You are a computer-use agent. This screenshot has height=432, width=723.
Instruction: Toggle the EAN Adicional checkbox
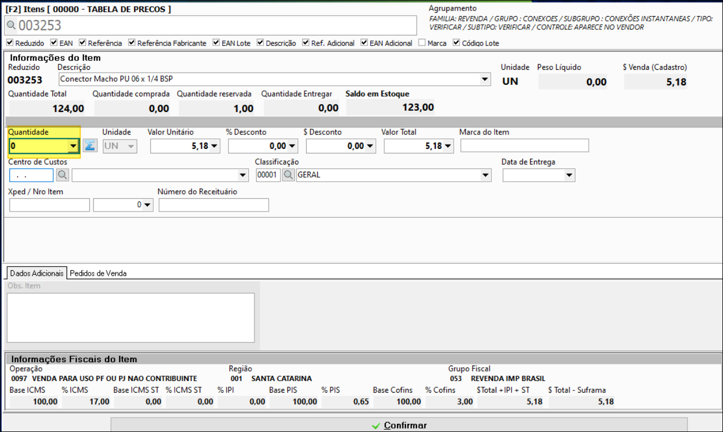364,43
